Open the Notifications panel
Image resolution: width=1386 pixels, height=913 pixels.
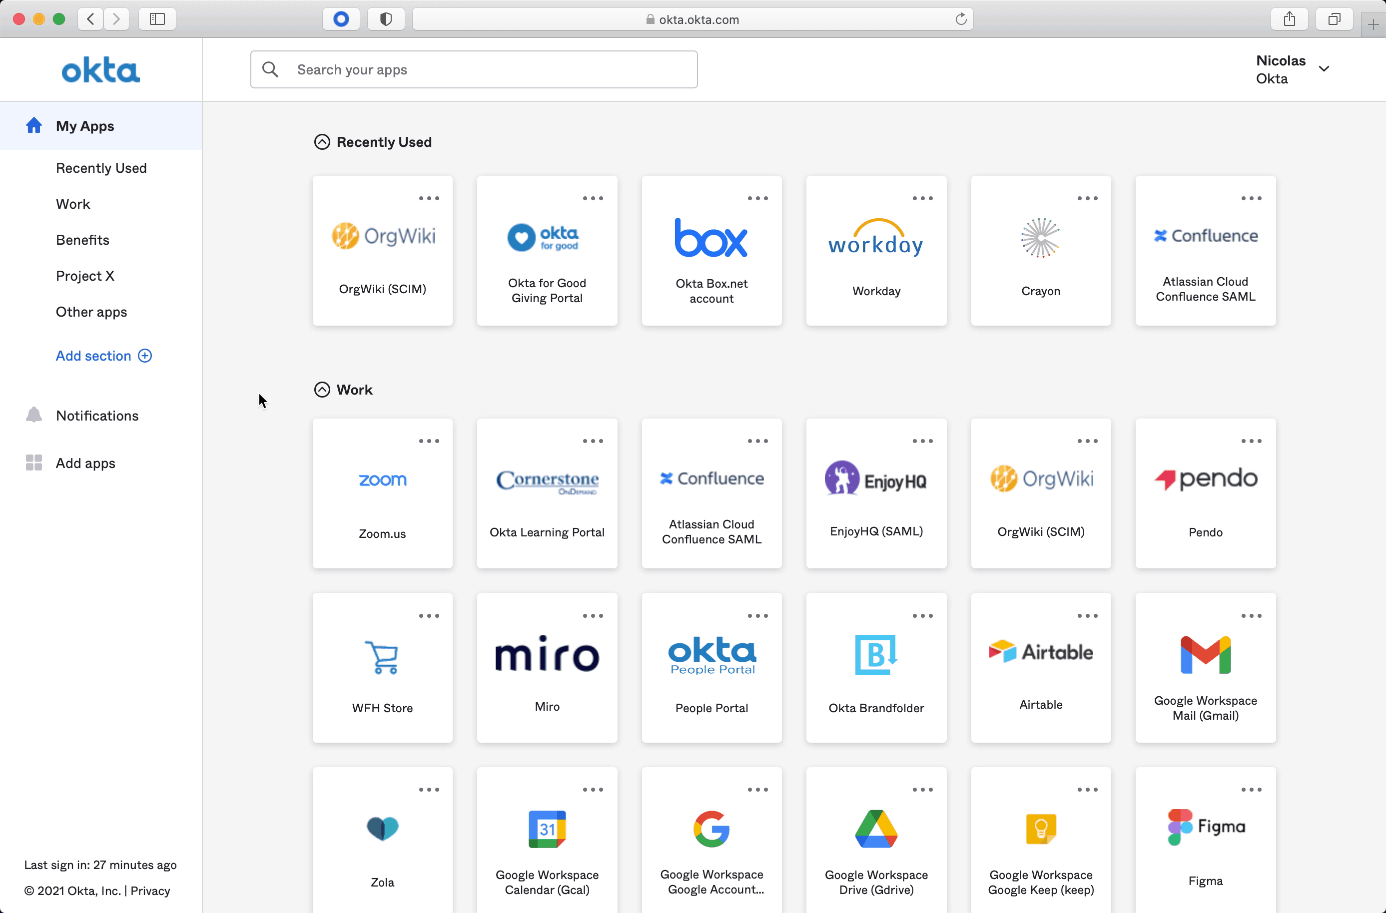coord(97,415)
